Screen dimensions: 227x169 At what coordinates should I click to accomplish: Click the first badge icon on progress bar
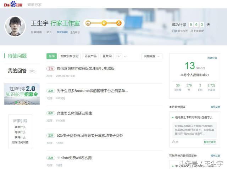88,23
